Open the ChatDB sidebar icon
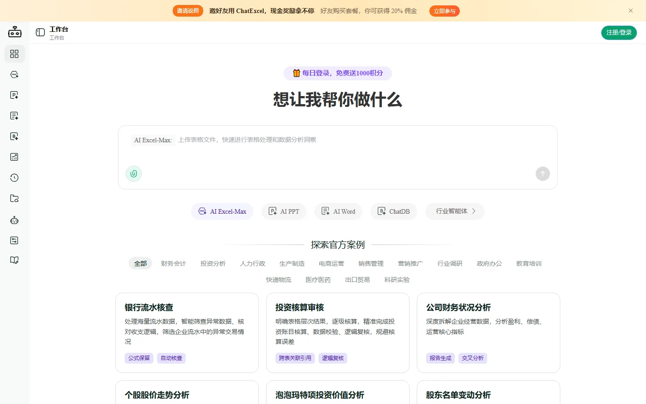646x404 pixels. point(14,136)
